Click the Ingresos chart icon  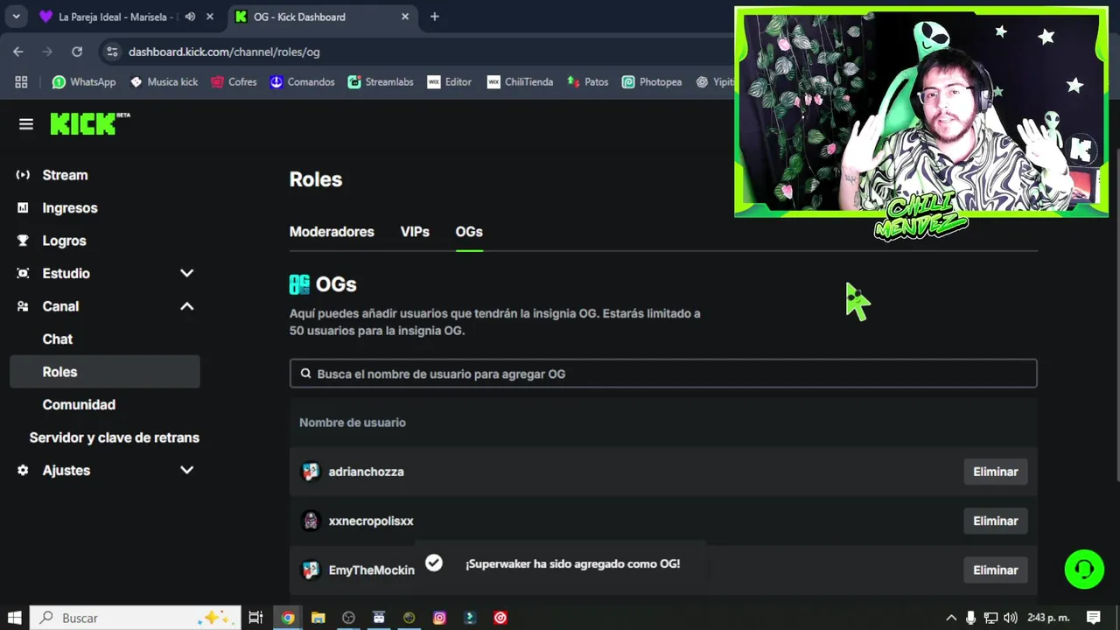pos(23,208)
